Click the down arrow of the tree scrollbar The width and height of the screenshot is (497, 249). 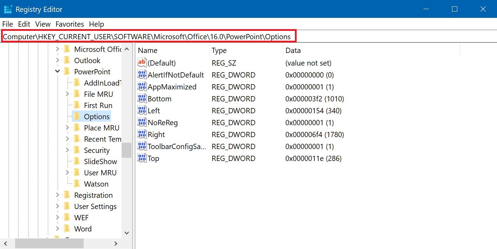(x=127, y=233)
